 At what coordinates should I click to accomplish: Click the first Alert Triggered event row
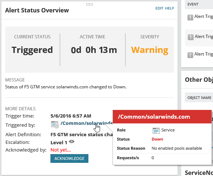[199, 18]
